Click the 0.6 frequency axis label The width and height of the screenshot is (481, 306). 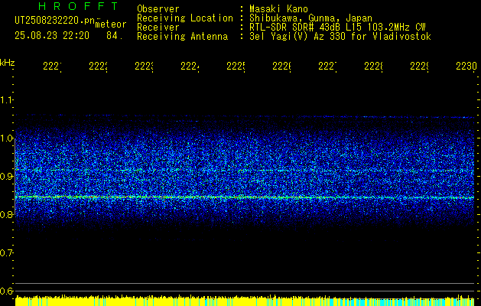tap(6, 291)
